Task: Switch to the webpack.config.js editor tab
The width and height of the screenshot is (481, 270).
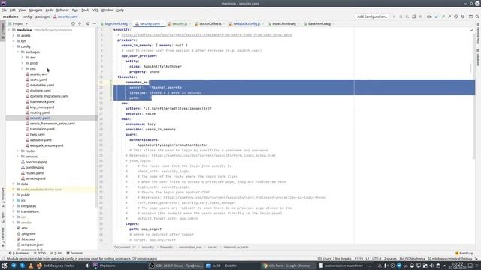Action: (247, 23)
